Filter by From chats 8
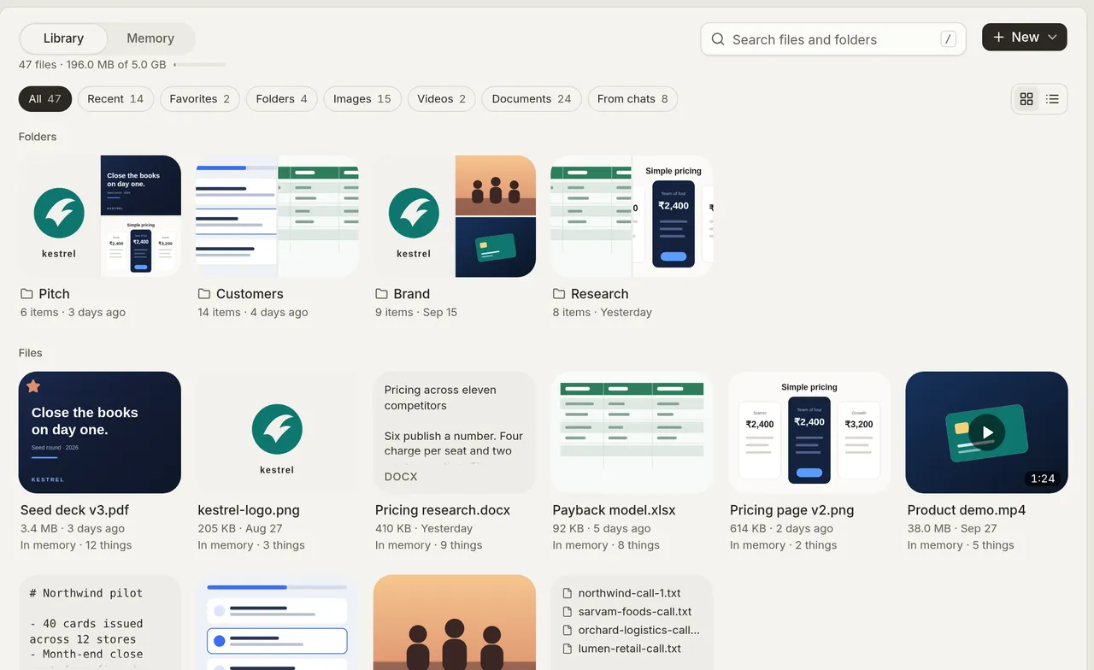 click(632, 99)
